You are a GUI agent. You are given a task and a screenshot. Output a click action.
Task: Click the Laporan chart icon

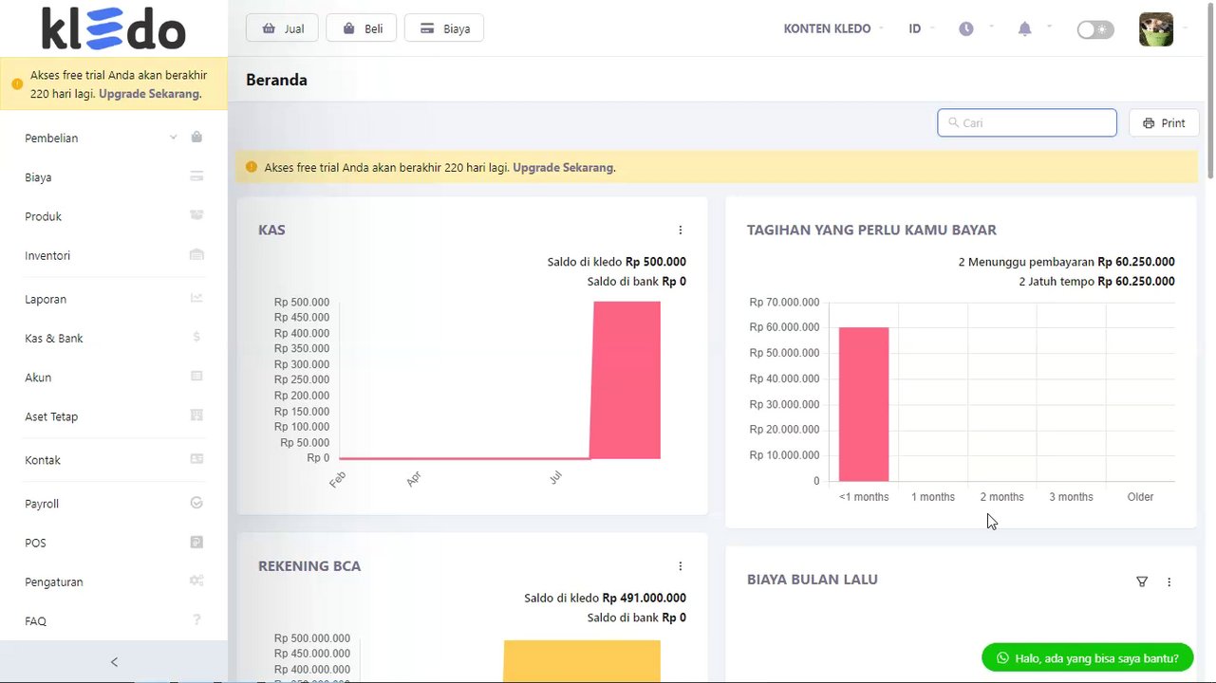(196, 298)
